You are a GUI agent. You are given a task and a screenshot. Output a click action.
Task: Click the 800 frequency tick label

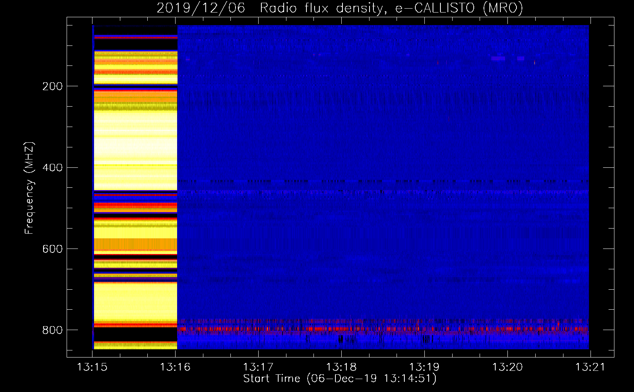click(52, 330)
